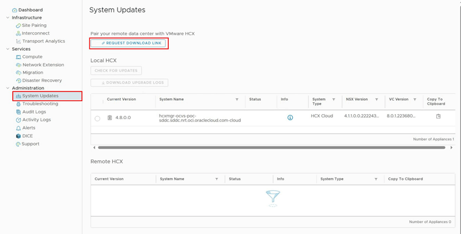Click the Status column header in Local HCX

(255, 99)
